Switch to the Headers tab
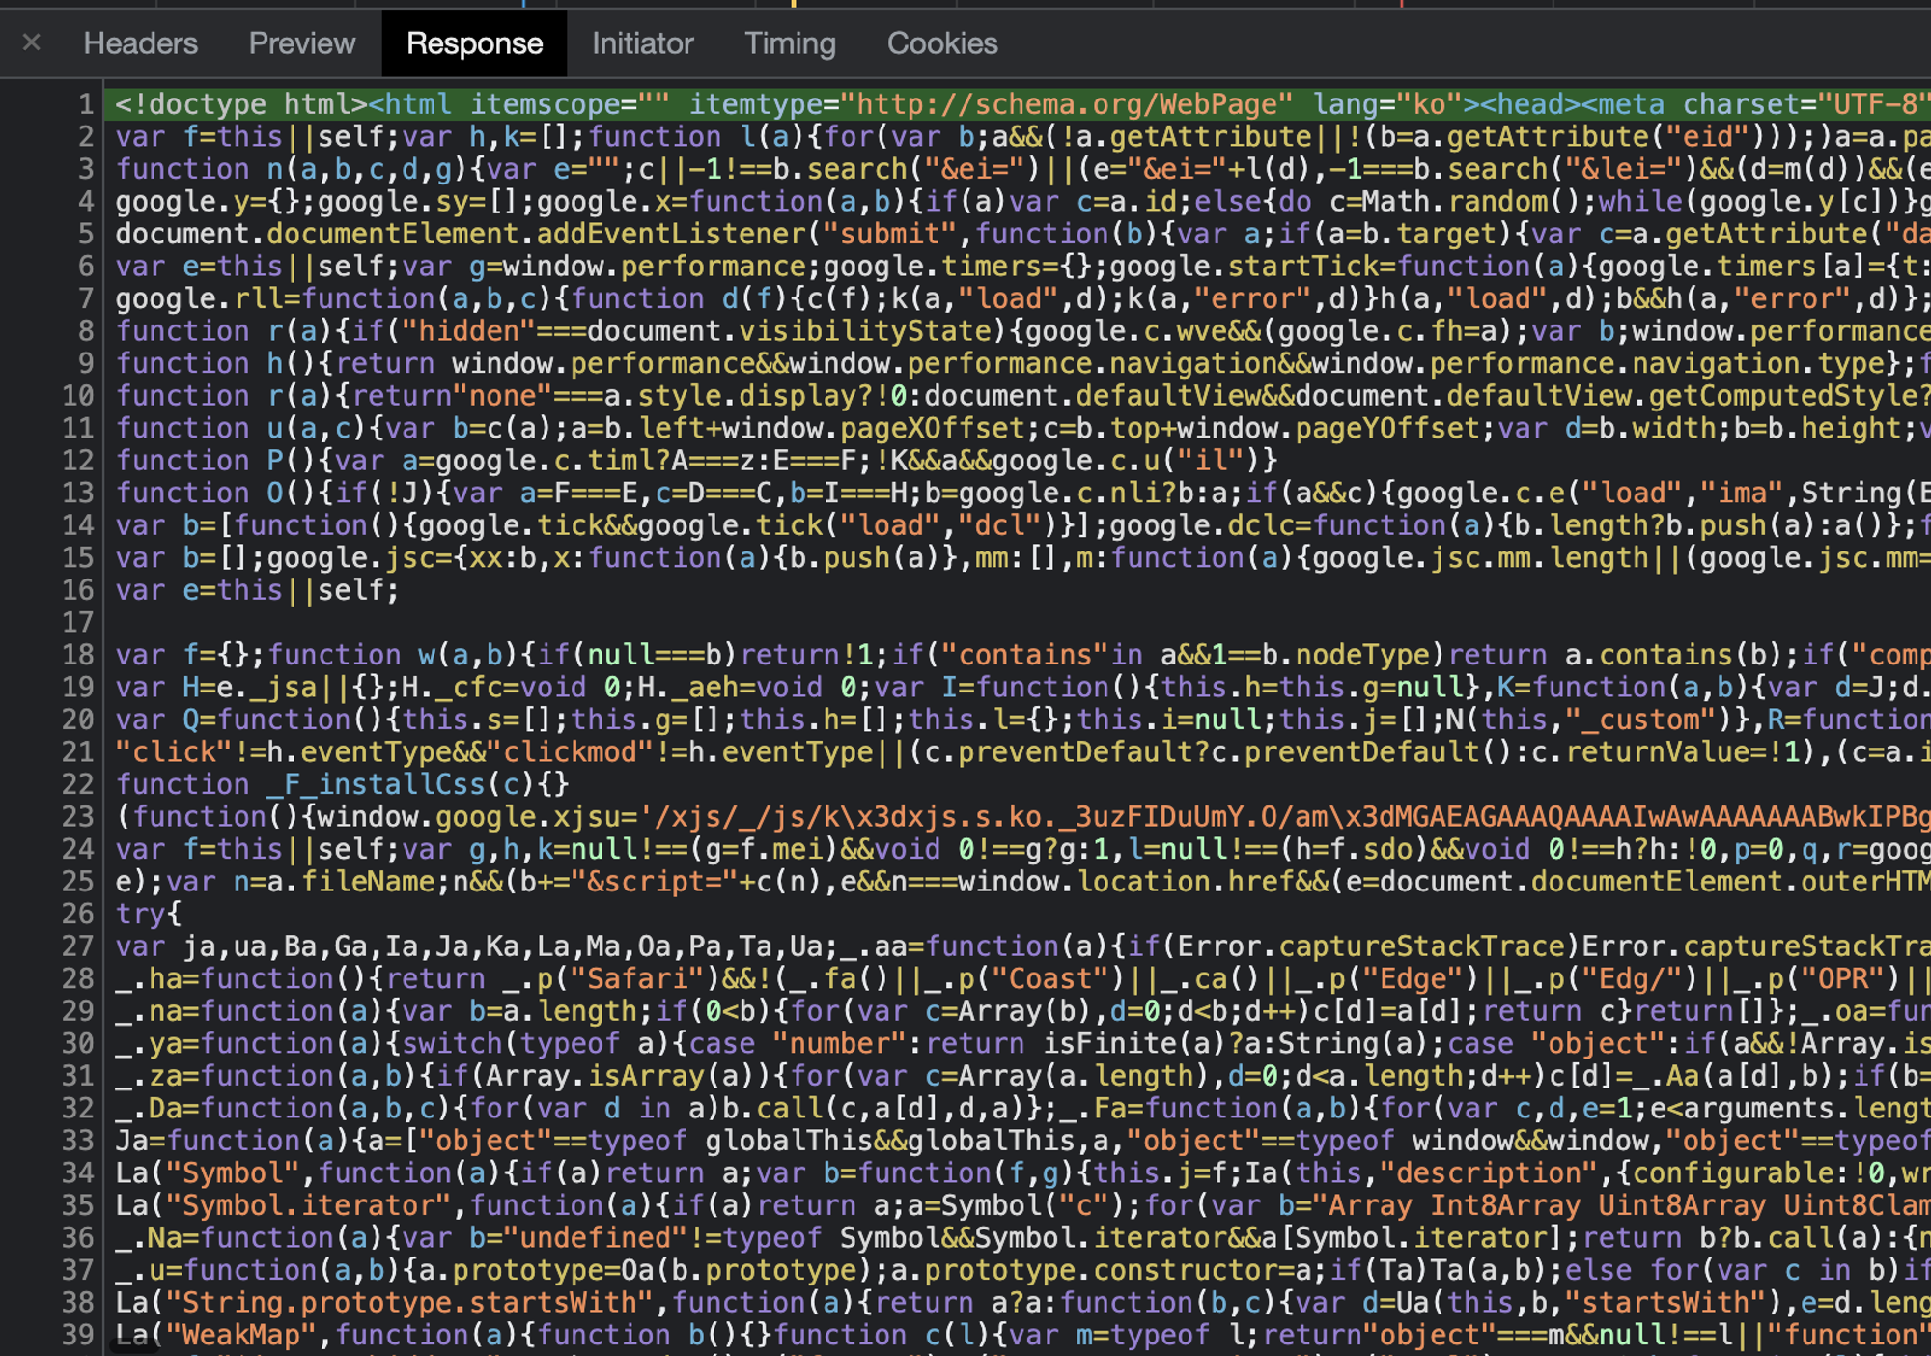The width and height of the screenshot is (1931, 1356). coord(141,43)
